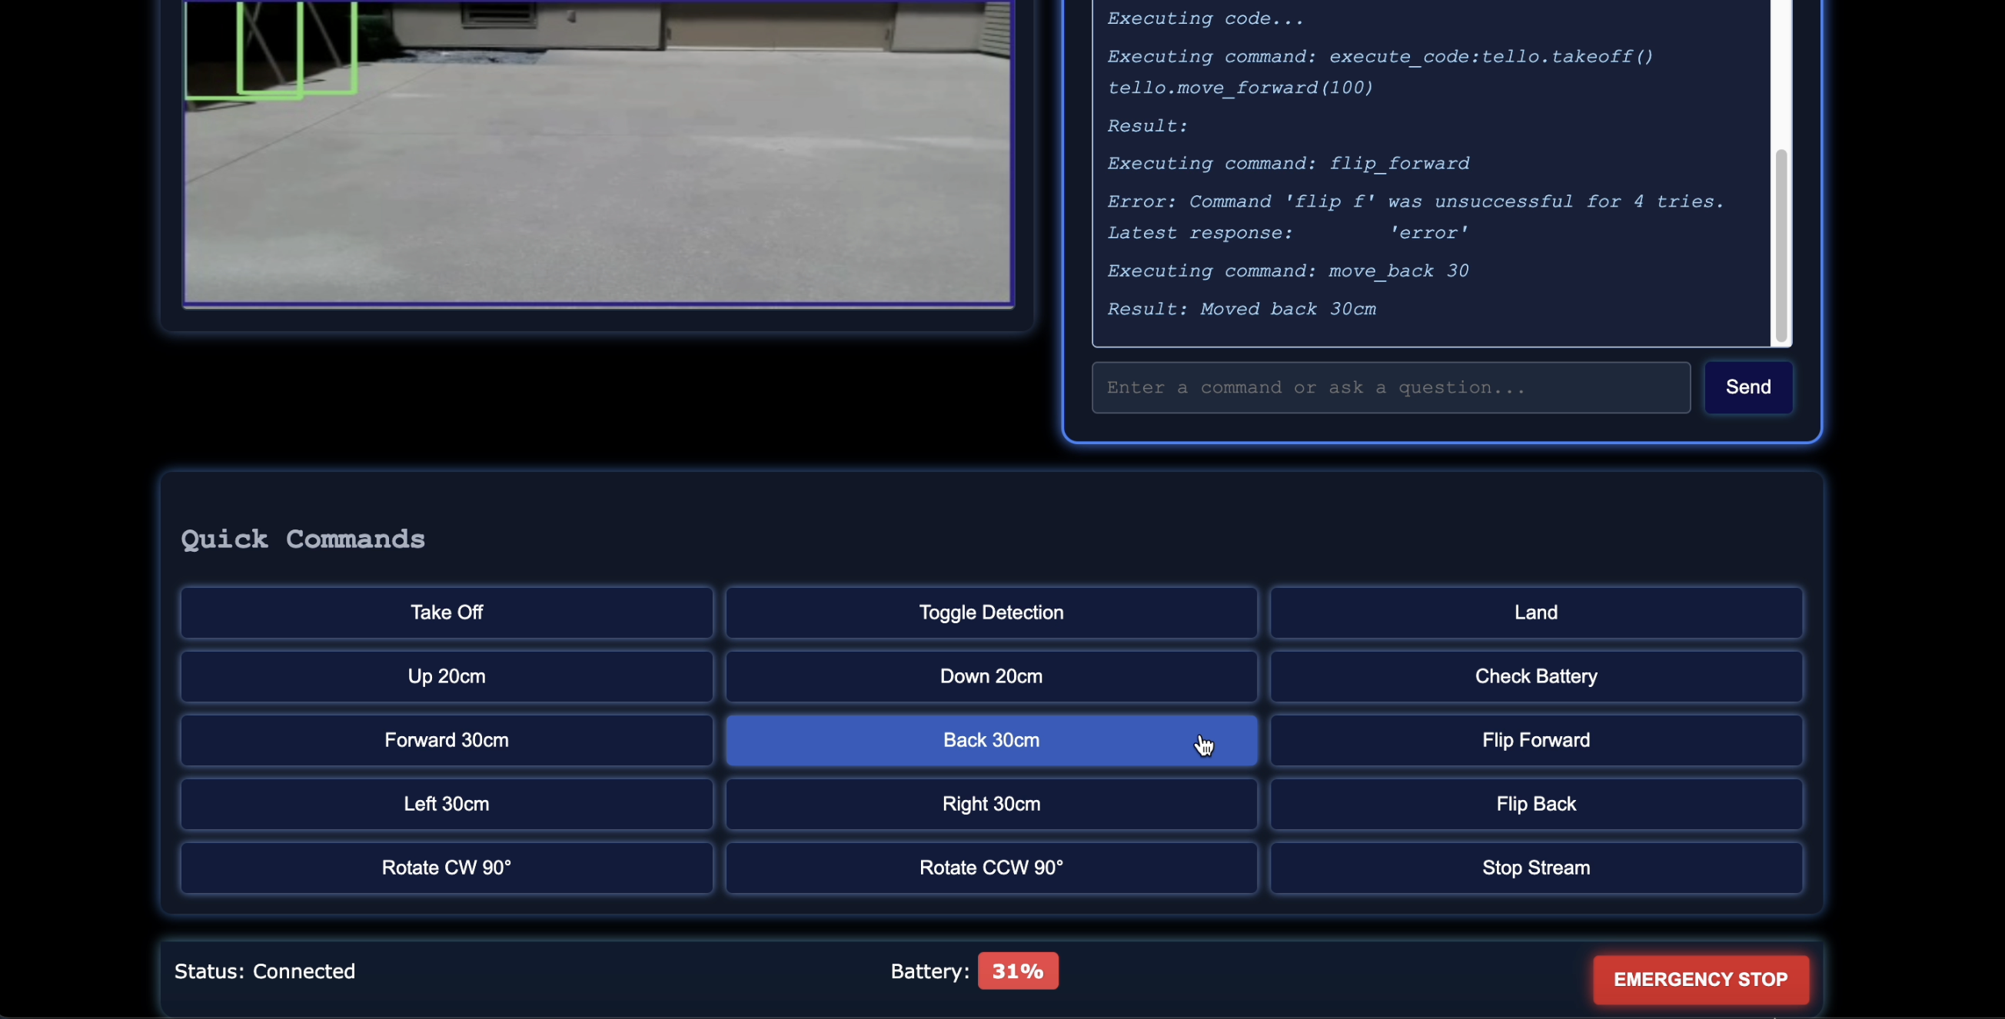Hit the red EMERGENCY STOP button
2005x1019 pixels.
tap(1700, 978)
